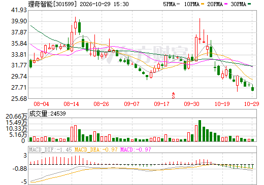The height and width of the screenshot is (185, 264).
Task: Click the MACD_DIF:-1.45 indicator value
Action: point(50,150)
